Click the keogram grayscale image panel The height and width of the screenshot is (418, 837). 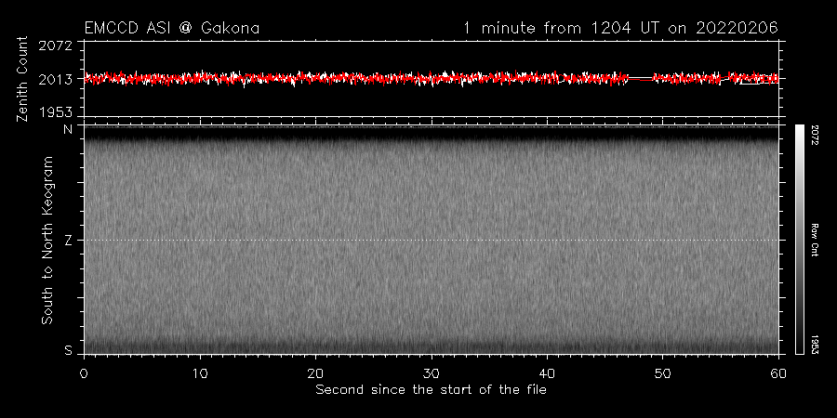(x=432, y=240)
